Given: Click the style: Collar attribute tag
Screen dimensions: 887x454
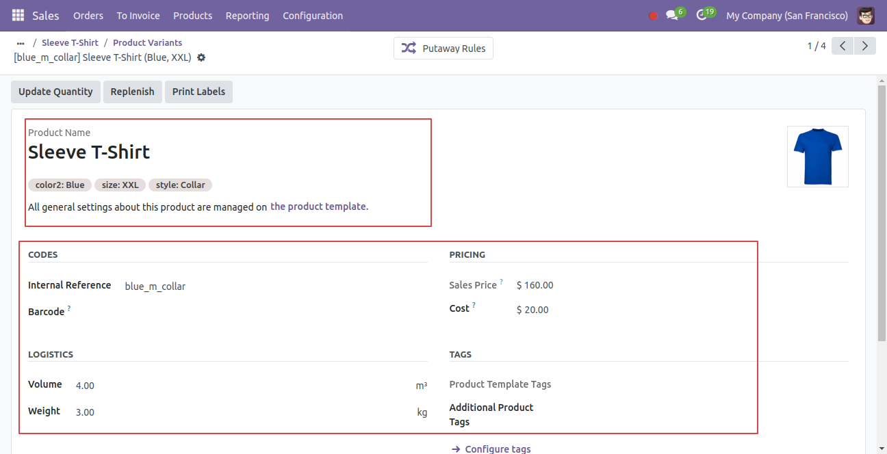Looking at the screenshot, I should point(181,185).
